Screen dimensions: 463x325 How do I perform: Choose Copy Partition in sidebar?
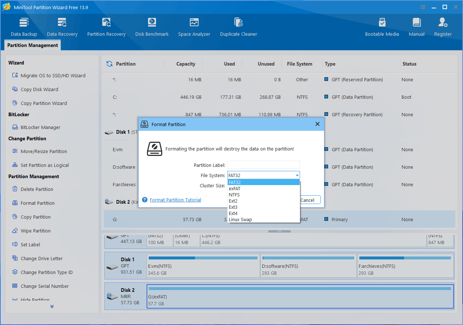click(31, 217)
